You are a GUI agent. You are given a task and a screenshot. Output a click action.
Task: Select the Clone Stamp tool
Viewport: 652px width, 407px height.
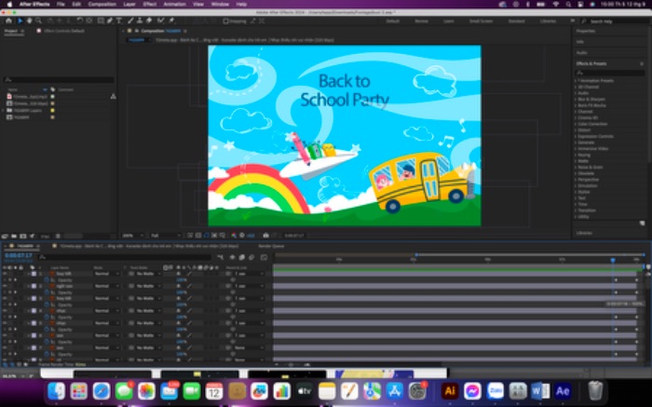[140, 20]
